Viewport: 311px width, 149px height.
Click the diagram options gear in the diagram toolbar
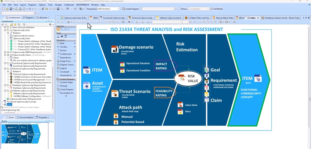tap(129, 22)
